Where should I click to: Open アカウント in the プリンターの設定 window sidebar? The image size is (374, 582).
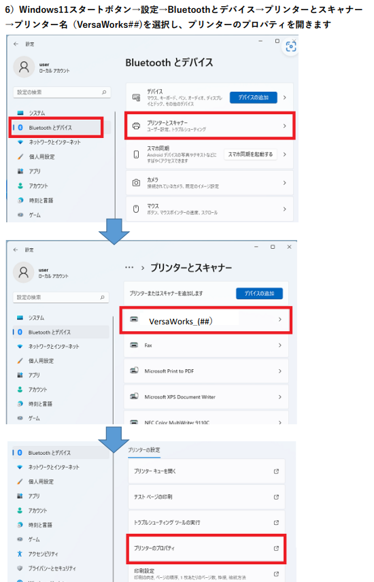click(x=33, y=511)
